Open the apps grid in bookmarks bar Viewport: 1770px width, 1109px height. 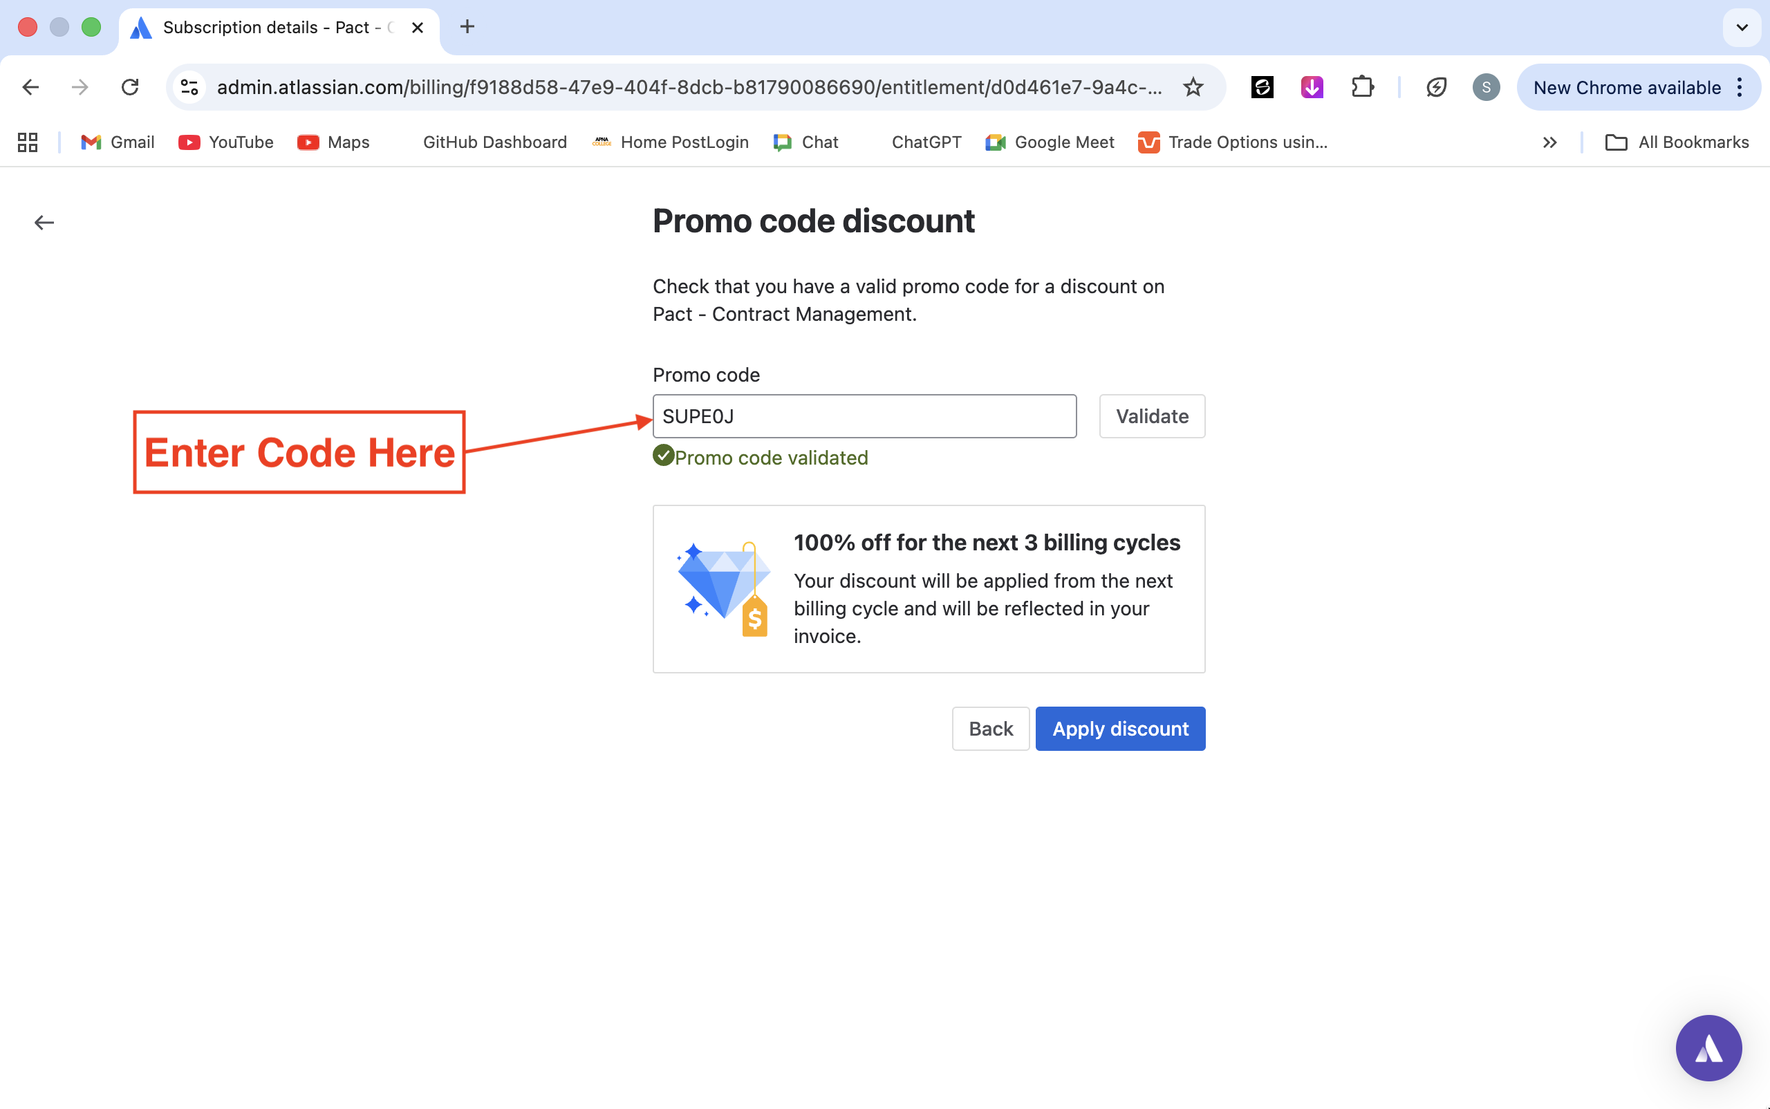coord(28,142)
